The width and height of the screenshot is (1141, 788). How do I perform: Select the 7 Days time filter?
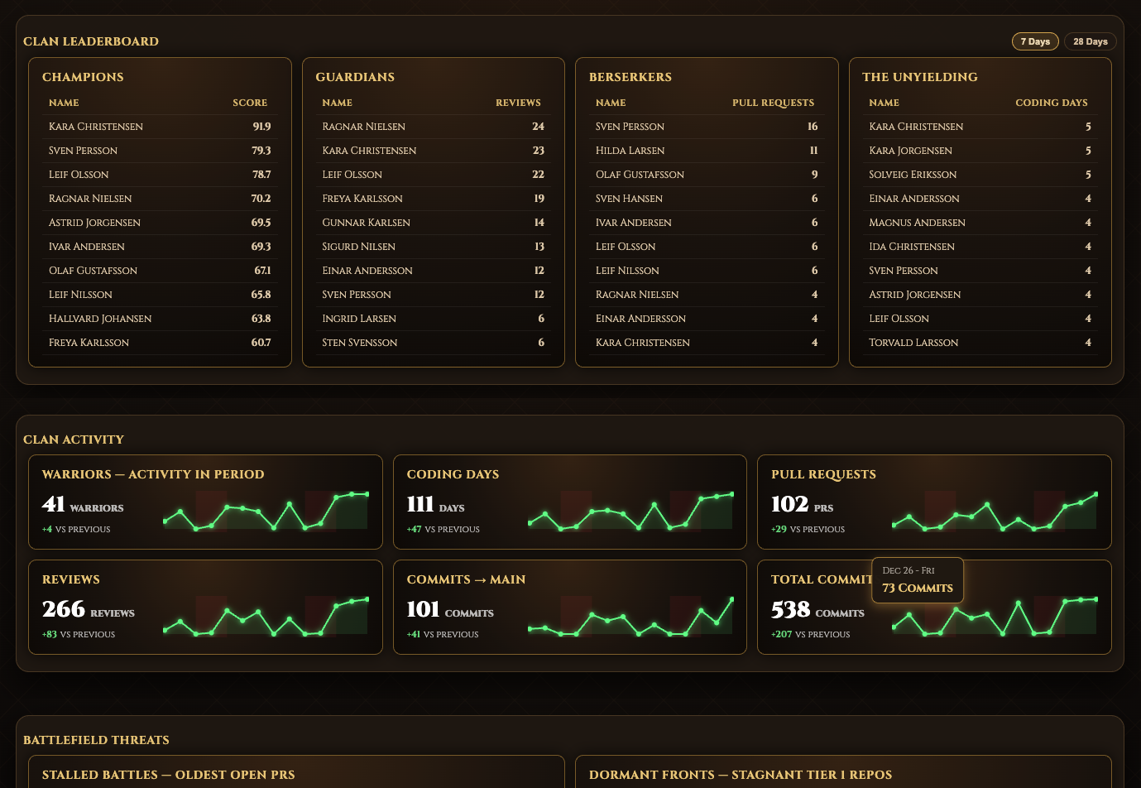[x=1035, y=41]
